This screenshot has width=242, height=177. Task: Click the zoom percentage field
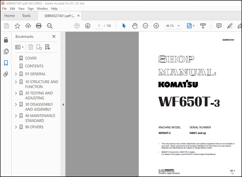pyautogui.click(x=170, y=26)
